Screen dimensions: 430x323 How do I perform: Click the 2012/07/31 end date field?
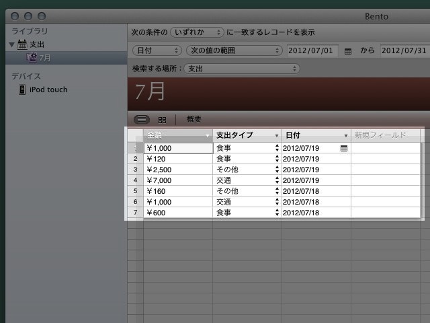coord(404,50)
